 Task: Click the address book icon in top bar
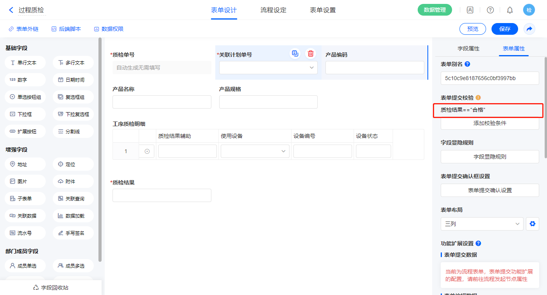(470, 10)
